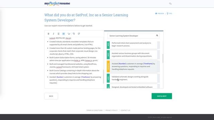This screenshot has width=214, height=120.
Task: Click [Number] placeholder in editor text
Action: 60,77
